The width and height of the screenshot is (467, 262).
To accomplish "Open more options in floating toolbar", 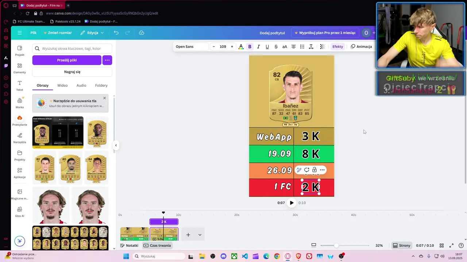I will click(x=322, y=170).
